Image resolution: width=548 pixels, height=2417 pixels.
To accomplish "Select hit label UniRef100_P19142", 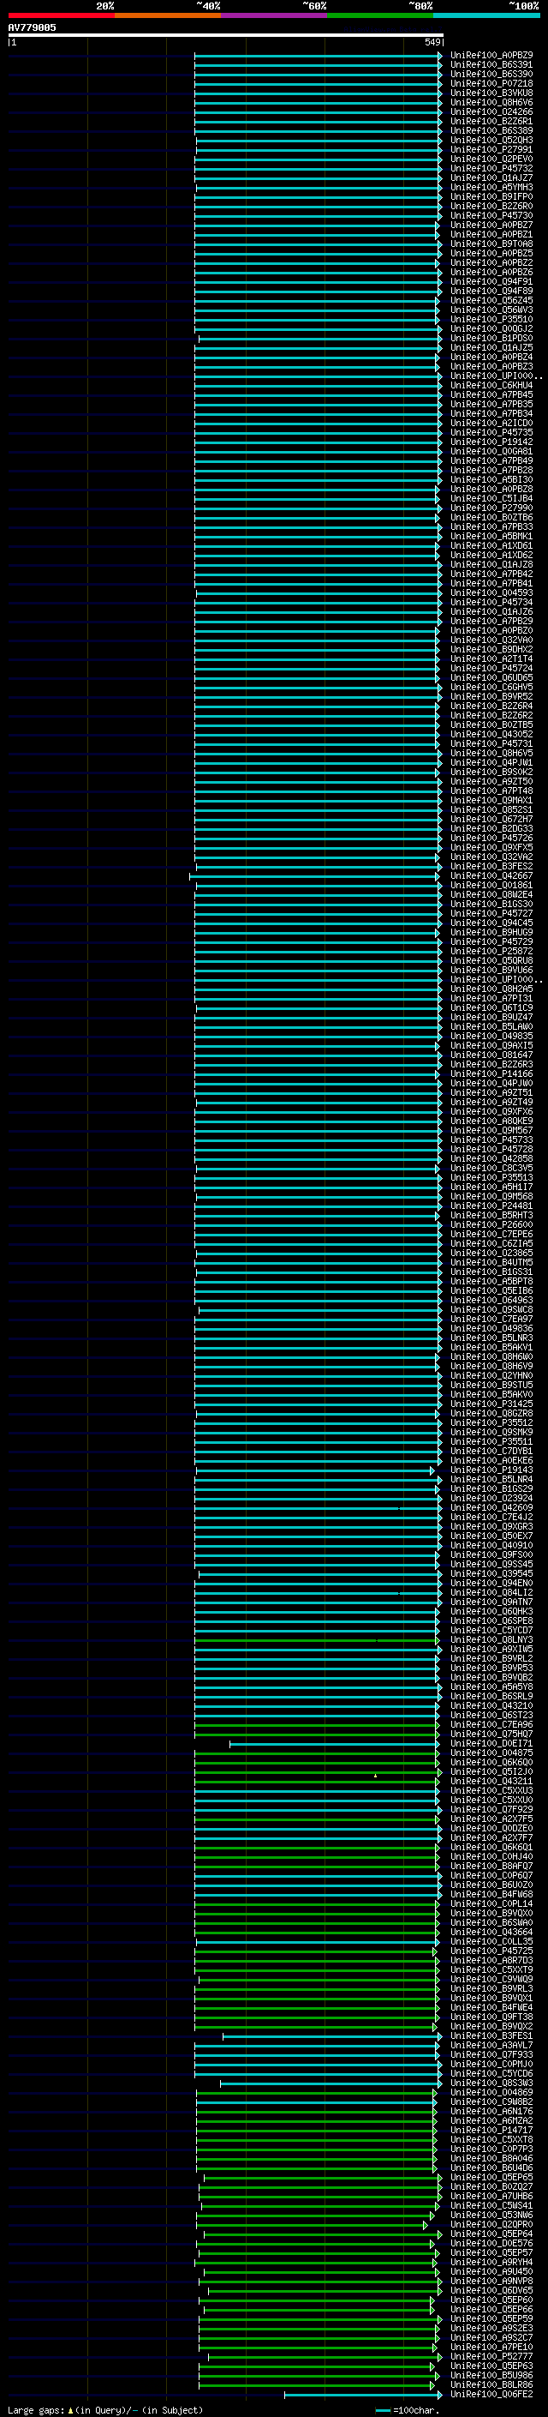I will pos(491,442).
